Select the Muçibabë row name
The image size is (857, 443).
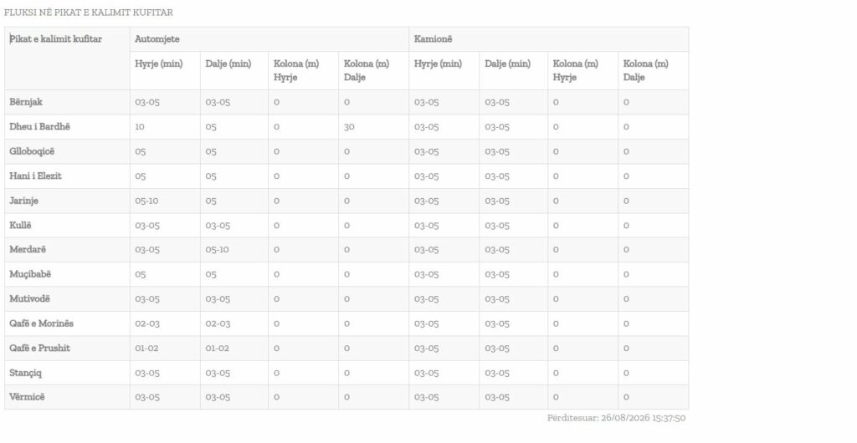click(x=30, y=274)
